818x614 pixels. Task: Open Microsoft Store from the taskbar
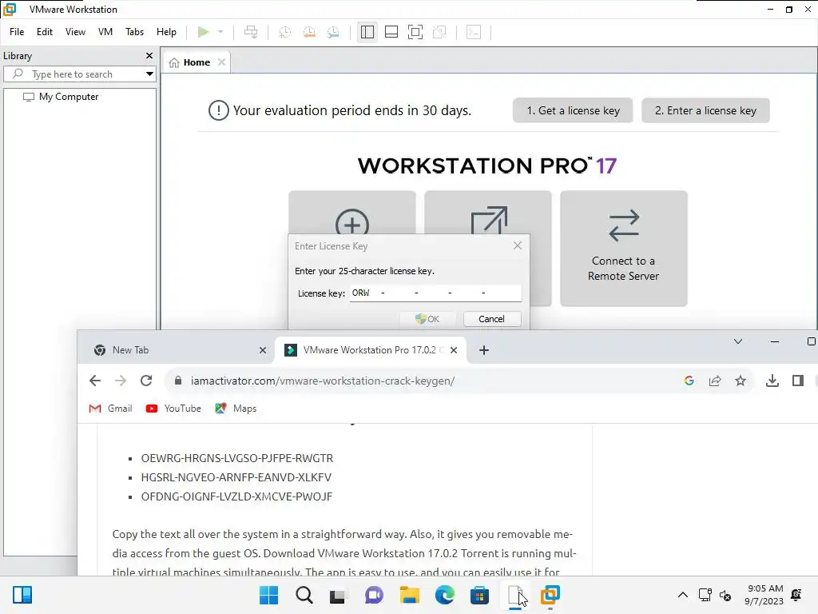pyautogui.click(x=479, y=595)
